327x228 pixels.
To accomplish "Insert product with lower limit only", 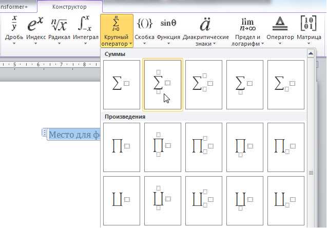I will [245, 147].
